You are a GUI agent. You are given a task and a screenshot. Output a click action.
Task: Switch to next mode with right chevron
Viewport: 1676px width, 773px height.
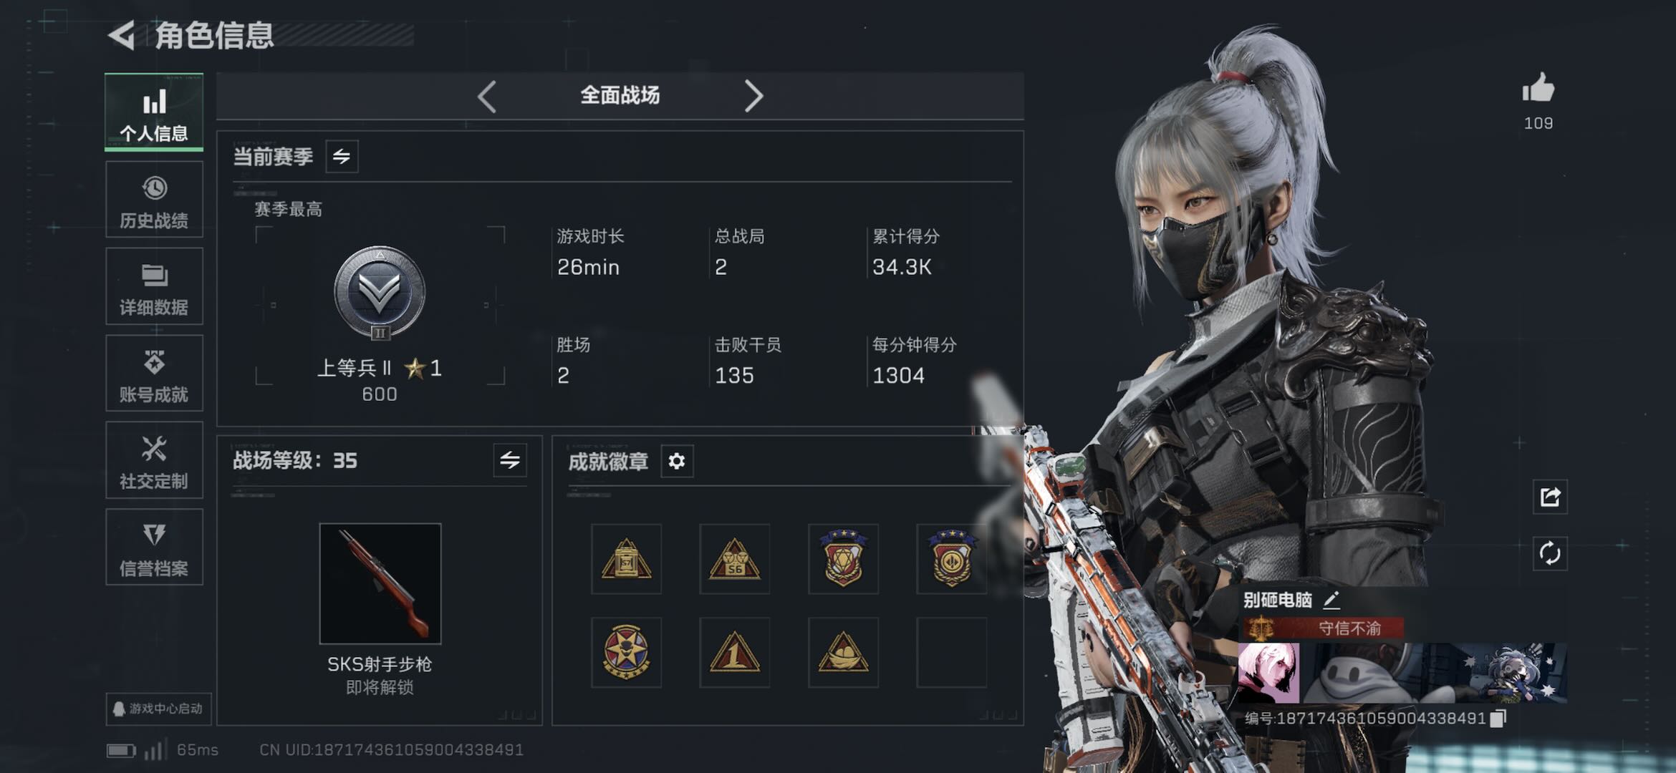753,96
